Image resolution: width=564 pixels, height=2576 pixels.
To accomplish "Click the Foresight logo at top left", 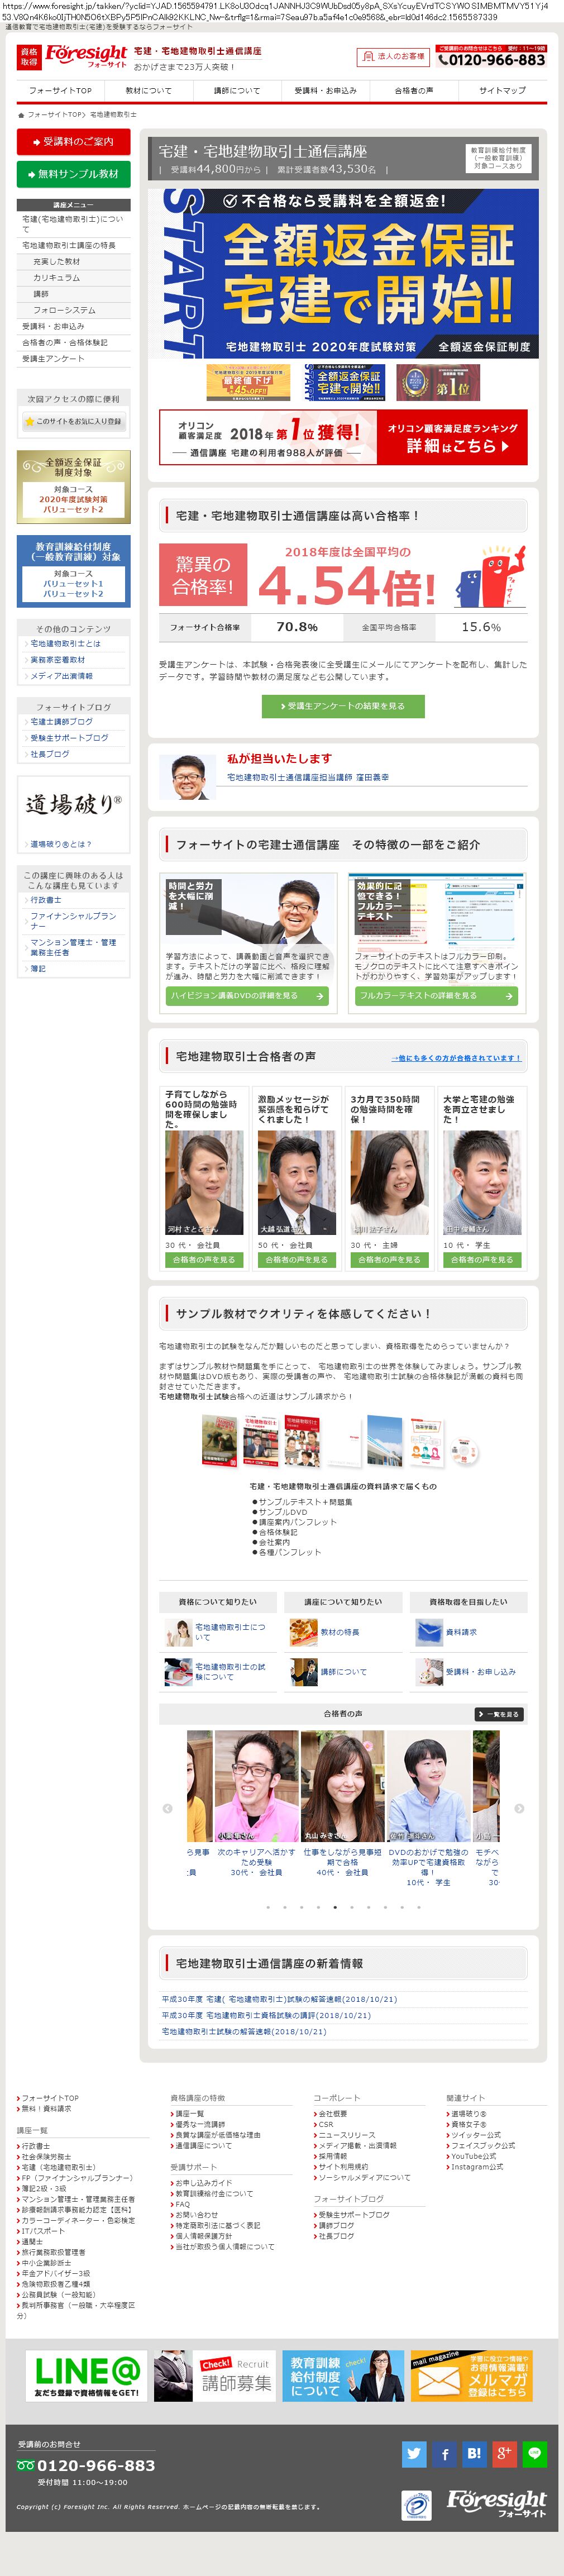I will [85, 55].
